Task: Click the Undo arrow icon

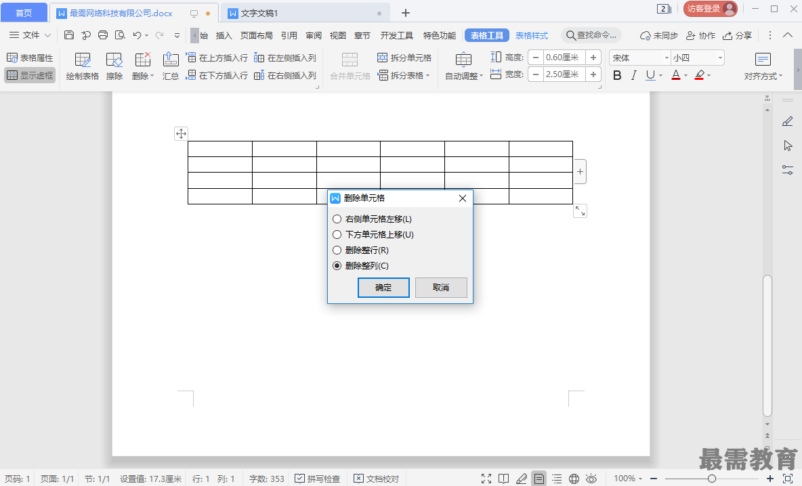Action: pos(137,35)
